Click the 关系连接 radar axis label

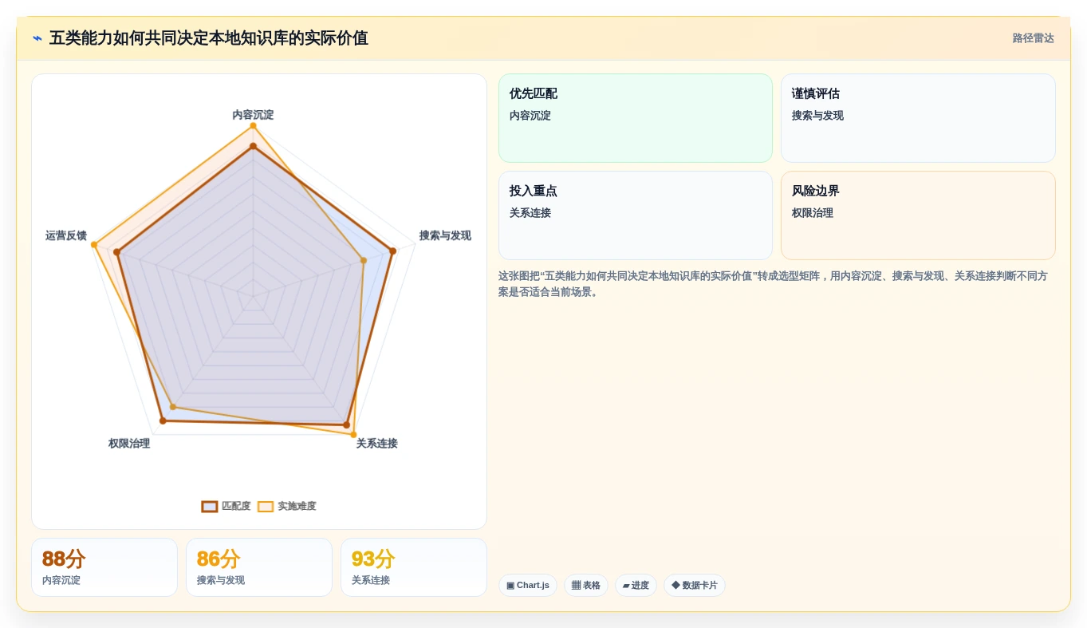[x=376, y=443]
